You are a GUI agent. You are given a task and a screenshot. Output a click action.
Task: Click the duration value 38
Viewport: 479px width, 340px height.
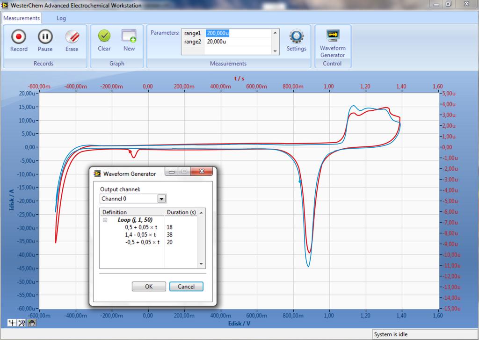(169, 235)
